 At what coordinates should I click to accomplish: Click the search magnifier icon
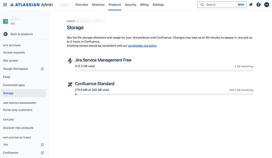(202, 5)
